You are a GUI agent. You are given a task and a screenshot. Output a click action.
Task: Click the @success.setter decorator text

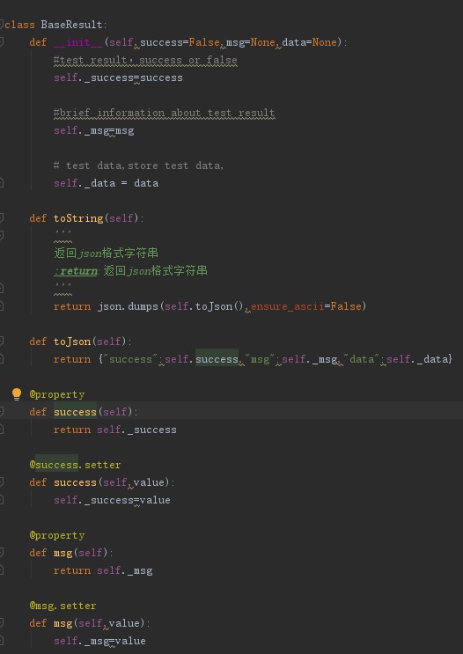[75, 465]
